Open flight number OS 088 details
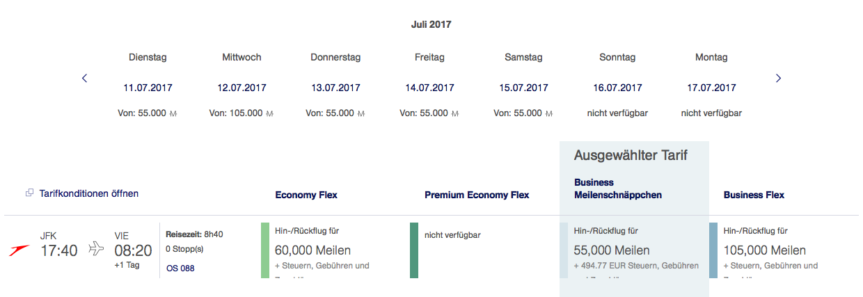863x297 pixels. [180, 268]
